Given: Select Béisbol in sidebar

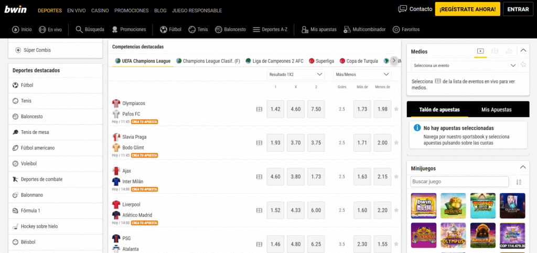Looking at the screenshot, I should (x=56, y=241).
